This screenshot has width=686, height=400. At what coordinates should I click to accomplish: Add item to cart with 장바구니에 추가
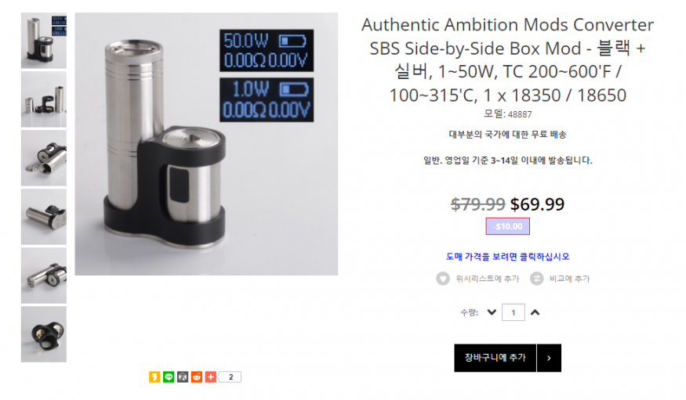tap(495, 358)
